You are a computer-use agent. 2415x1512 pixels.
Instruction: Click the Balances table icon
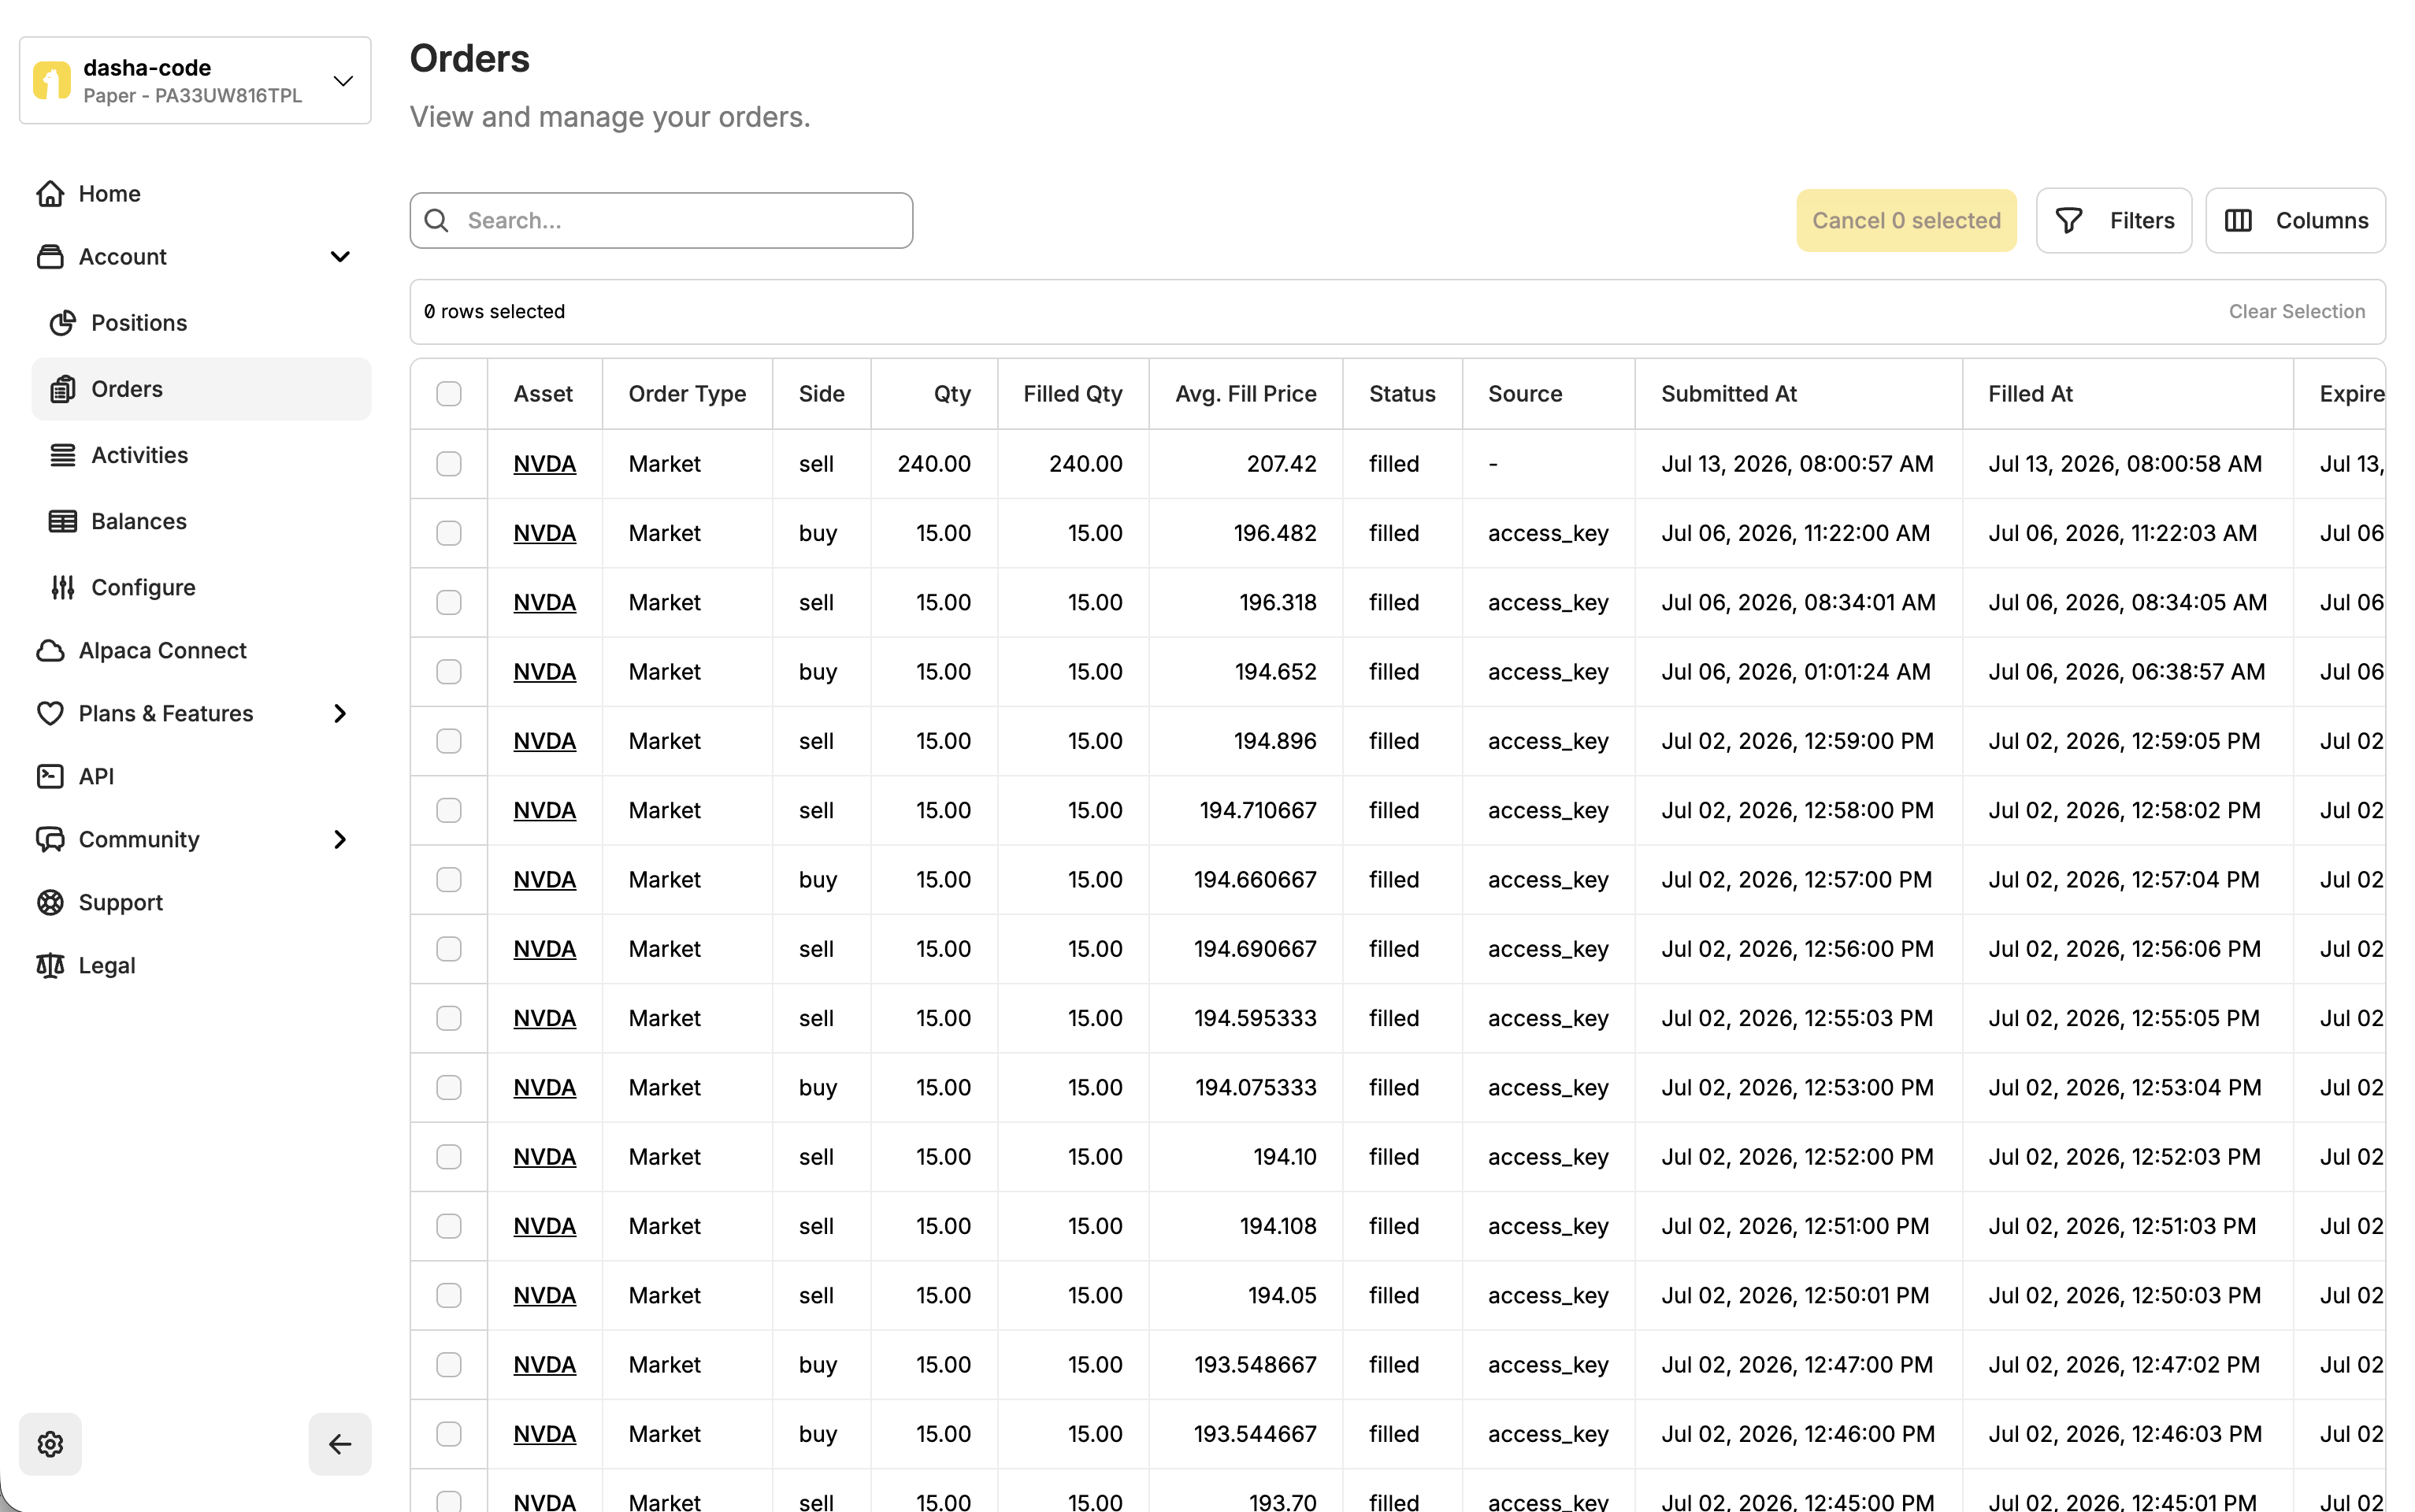[x=63, y=521]
